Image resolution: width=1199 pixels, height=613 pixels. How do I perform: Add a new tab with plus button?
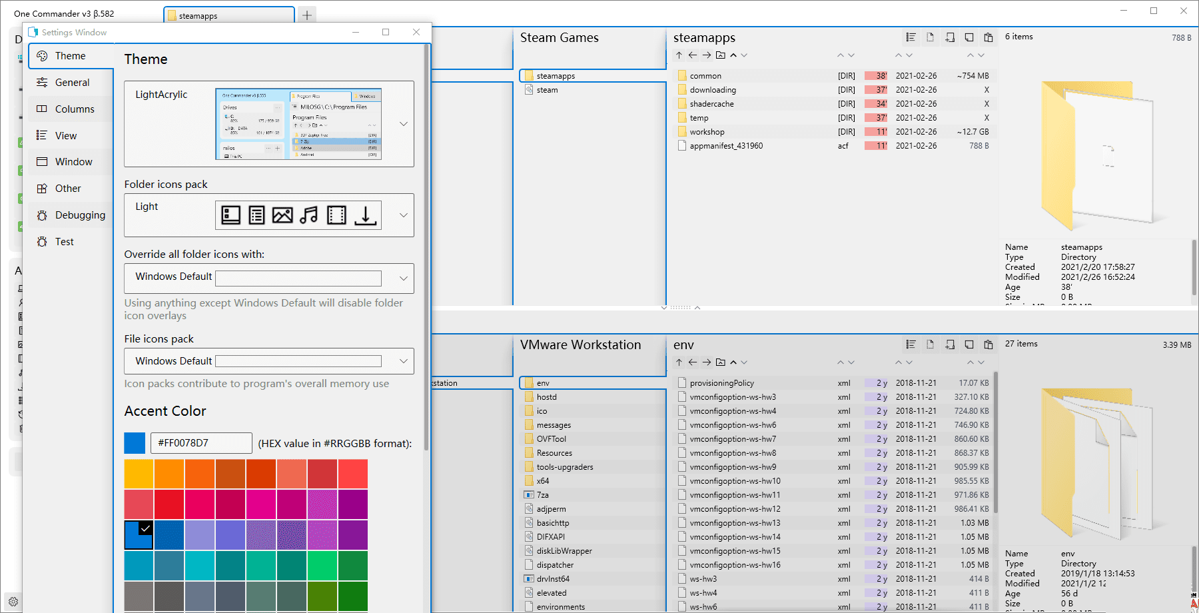click(x=306, y=15)
